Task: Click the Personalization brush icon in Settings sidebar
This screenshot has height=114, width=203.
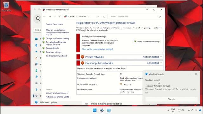Action: 36,58
